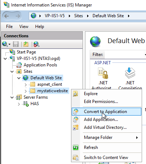Click the IIS Manager title bar icon
Viewport: 146px width, 164px height.
(6, 5)
